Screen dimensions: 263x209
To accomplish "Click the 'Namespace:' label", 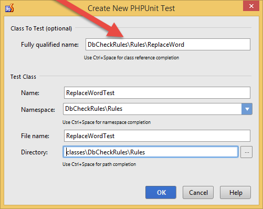I will (38, 110).
